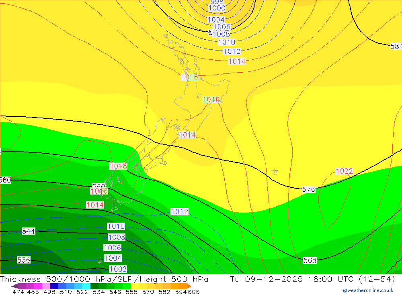Click the legend value 582
The width and height of the screenshot is (402, 294).
164,292
